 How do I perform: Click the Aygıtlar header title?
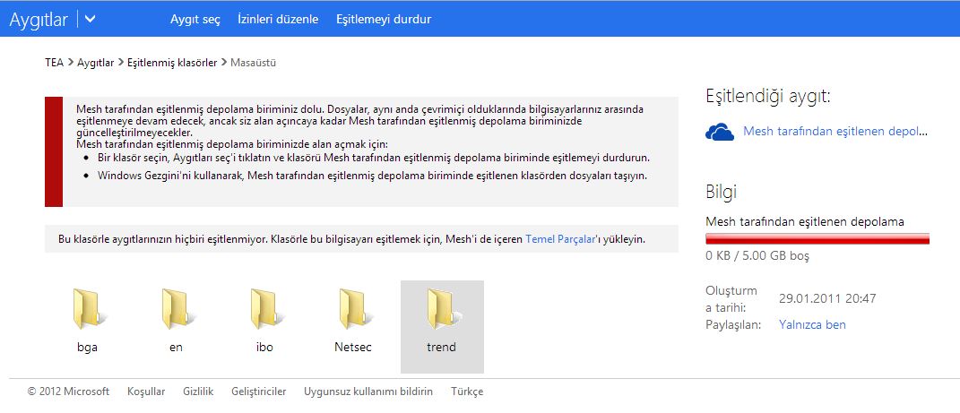[x=39, y=20]
